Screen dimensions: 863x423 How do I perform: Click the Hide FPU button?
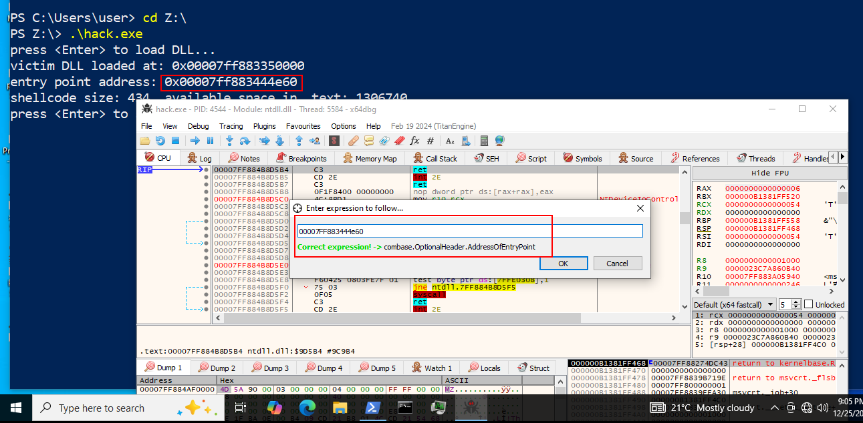770,173
